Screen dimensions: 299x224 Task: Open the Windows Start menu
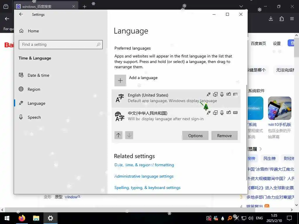point(7,218)
